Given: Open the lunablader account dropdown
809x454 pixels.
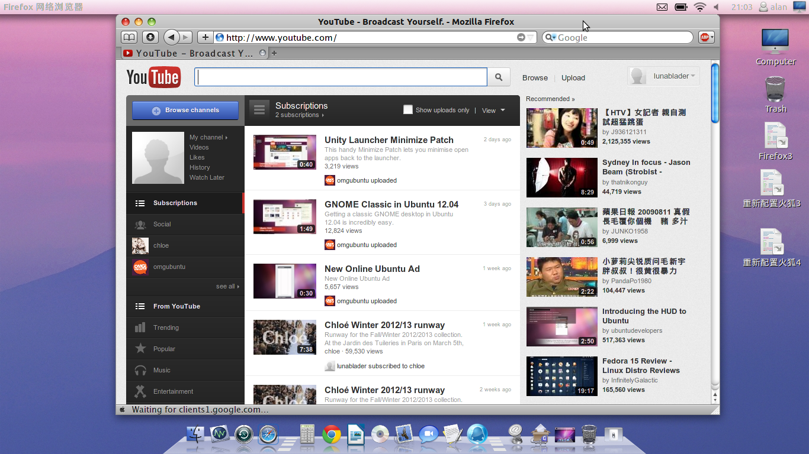Looking at the screenshot, I should point(663,76).
